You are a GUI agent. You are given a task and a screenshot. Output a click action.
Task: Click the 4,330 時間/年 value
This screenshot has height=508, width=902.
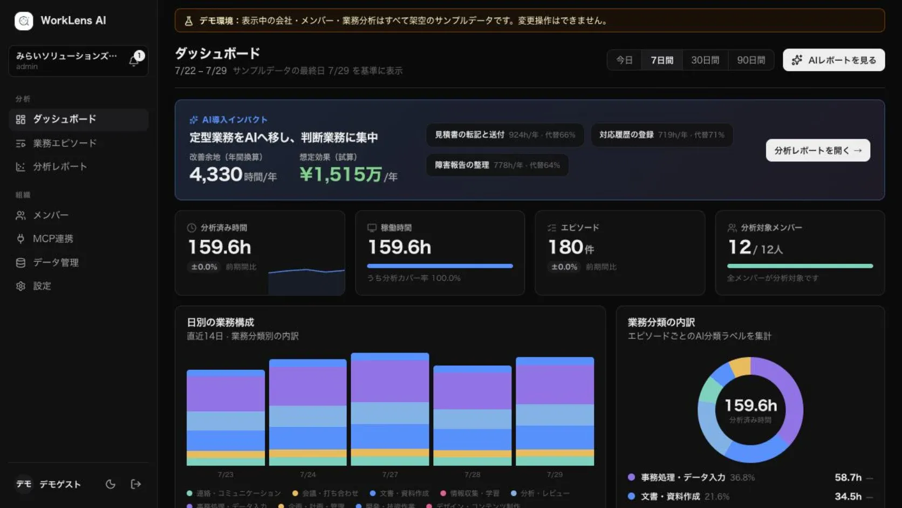pyautogui.click(x=233, y=175)
